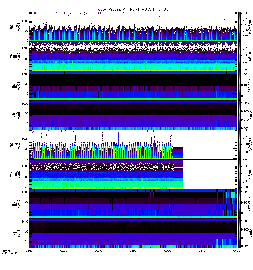The image size is (253, 270).
Task: Click the '0400' time axis label
Action: tap(237, 251)
